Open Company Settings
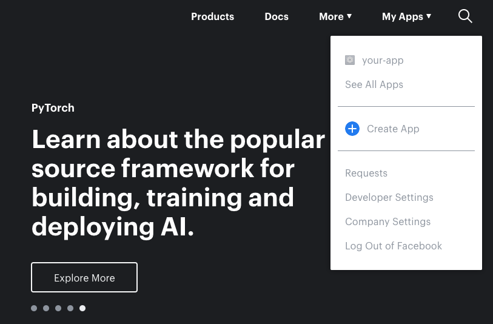 (x=388, y=221)
